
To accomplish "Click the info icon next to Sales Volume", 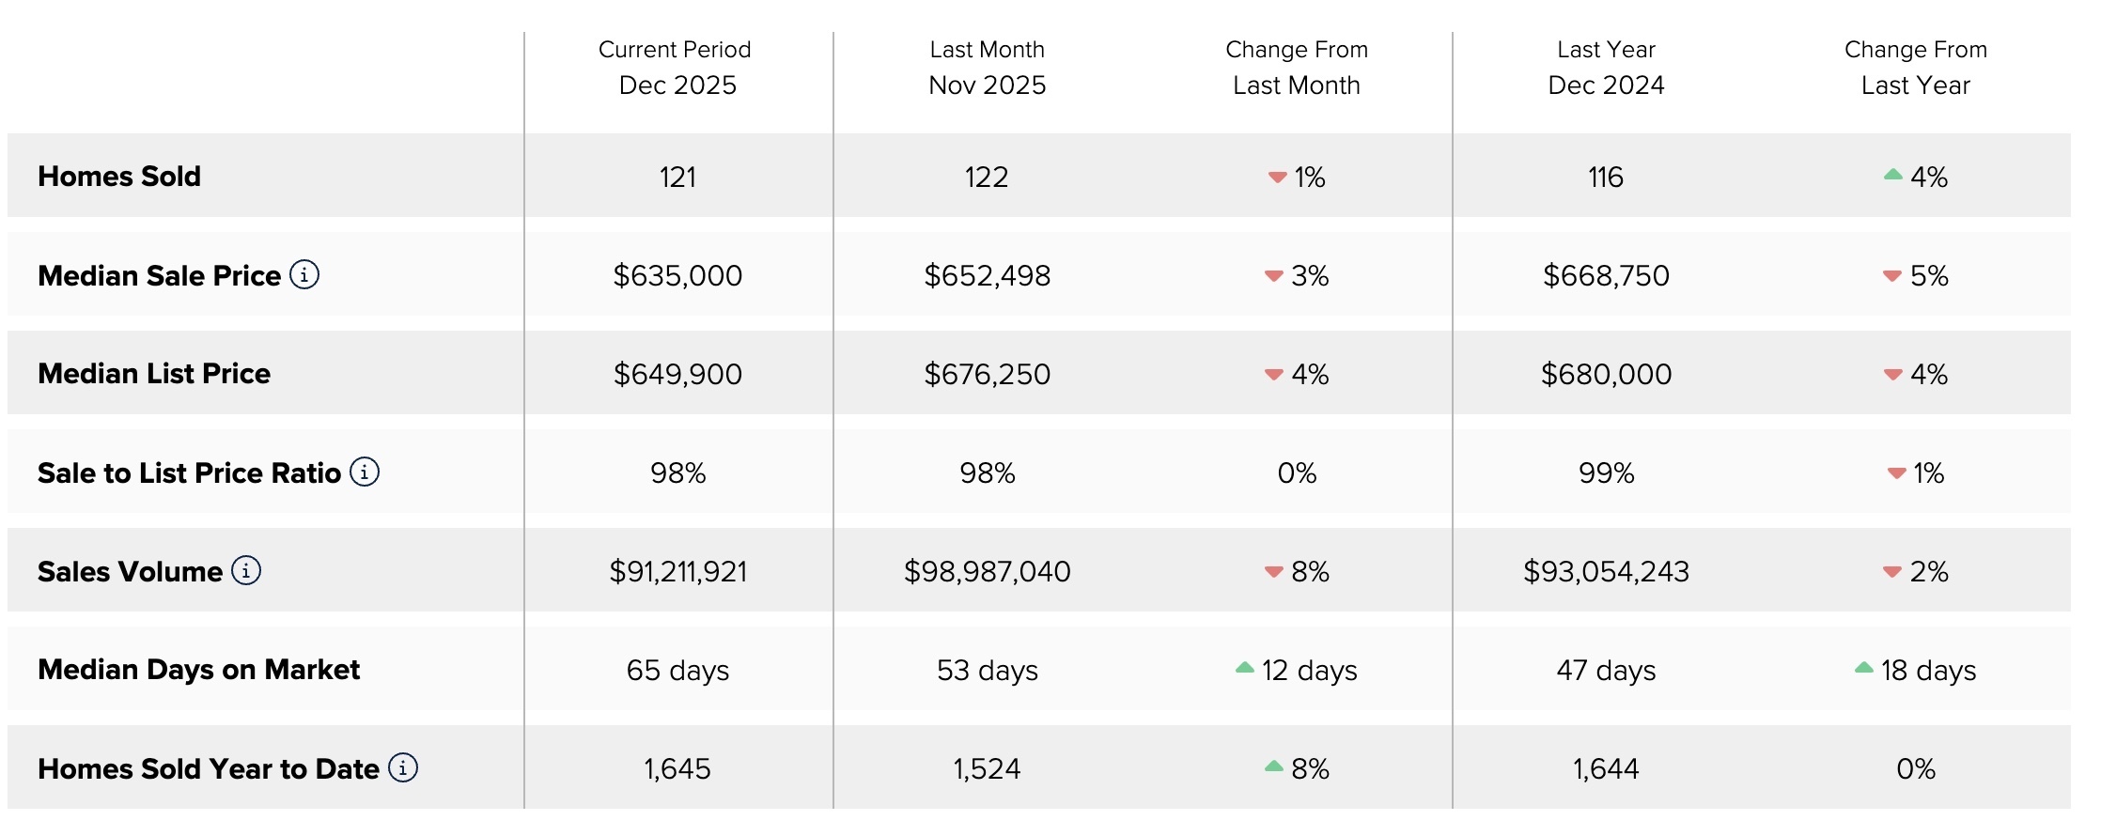I will (x=246, y=570).
